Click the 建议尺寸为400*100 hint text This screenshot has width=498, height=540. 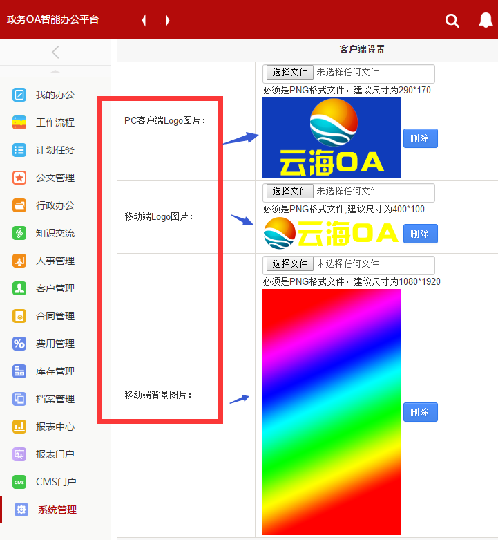point(386,209)
